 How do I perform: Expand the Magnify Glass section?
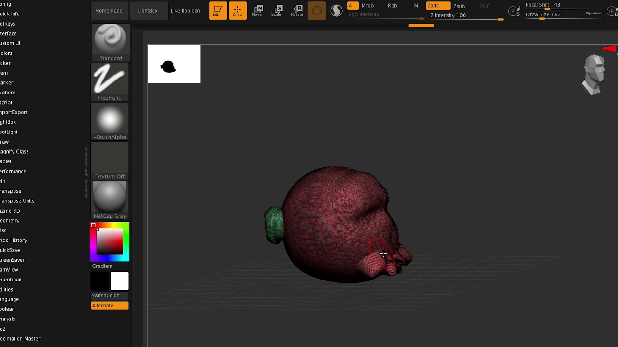tap(14, 152)
